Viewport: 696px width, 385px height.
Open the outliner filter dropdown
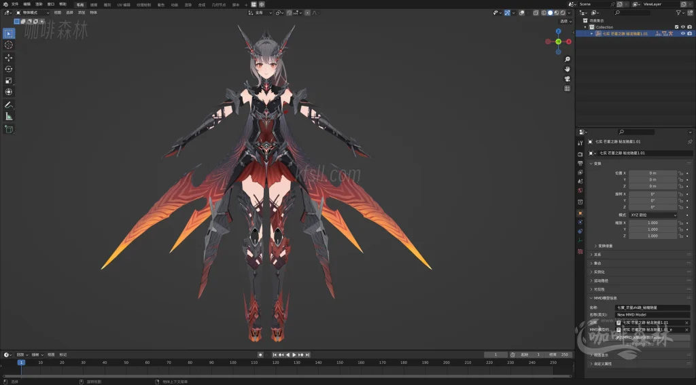[680, 13]
